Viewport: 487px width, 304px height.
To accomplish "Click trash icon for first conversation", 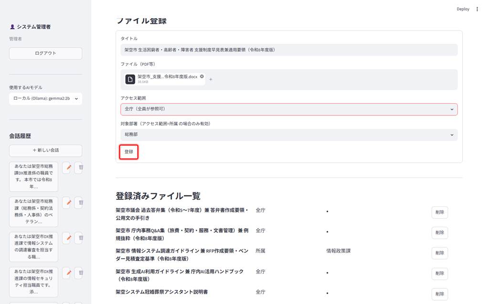I will pyautogui.click(x=80, y=168).
